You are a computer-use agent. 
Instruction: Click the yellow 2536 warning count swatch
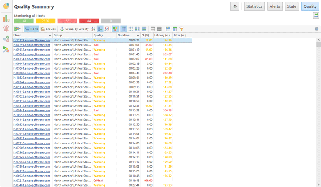click(45, 21)
